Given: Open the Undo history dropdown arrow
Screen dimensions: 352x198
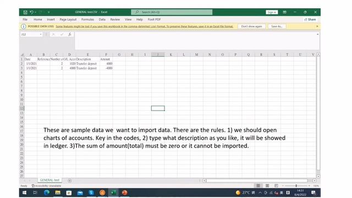Looking at the screenshot, I should [x=35, y=12].
